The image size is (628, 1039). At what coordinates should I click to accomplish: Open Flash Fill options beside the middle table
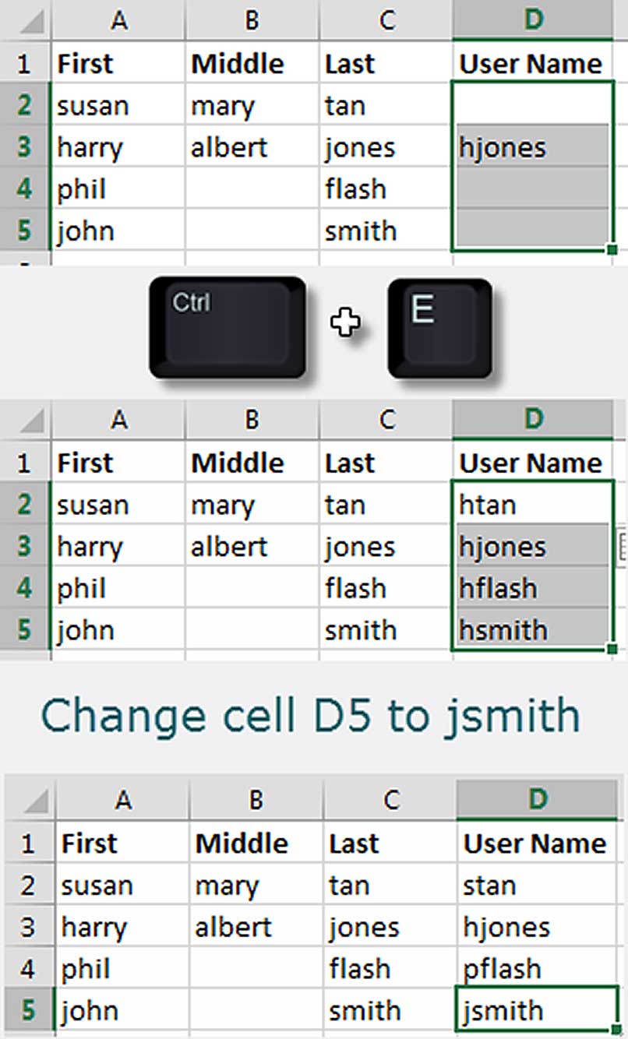pyautogui.click(x=622, y=546)
